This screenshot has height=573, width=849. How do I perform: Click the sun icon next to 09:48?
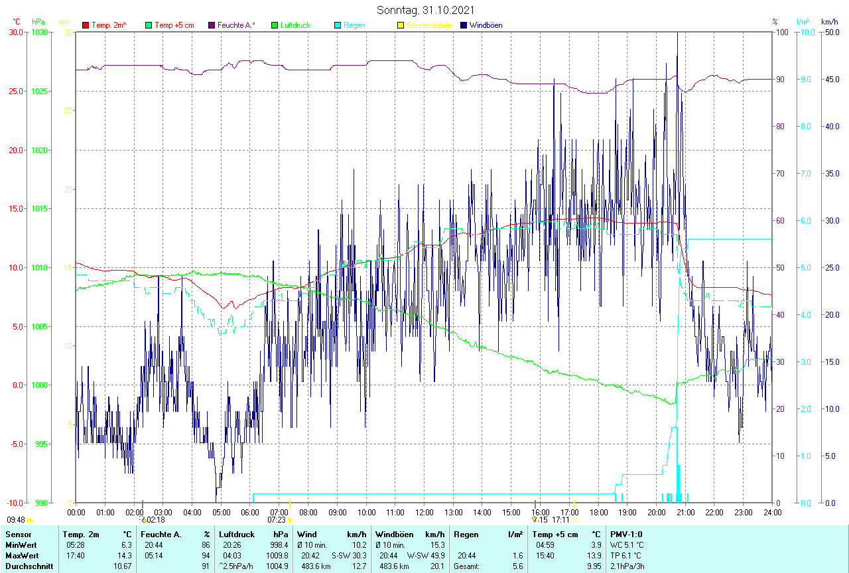[31, 521]
